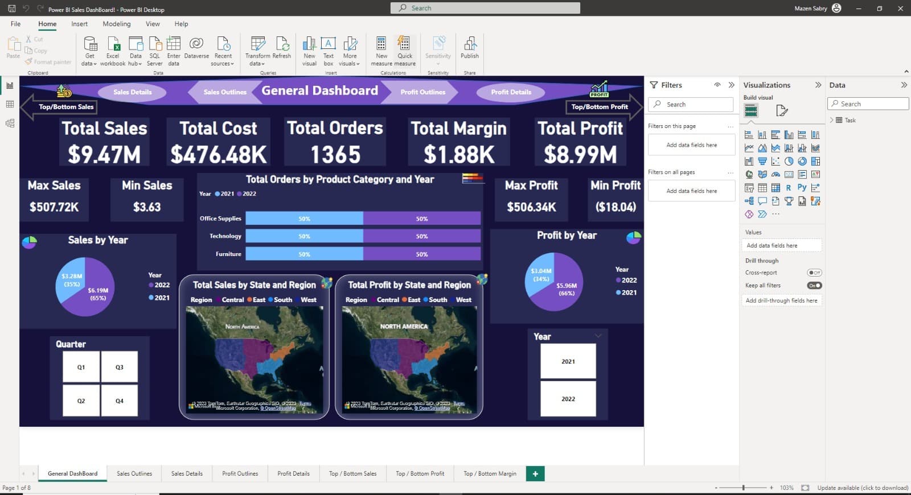Open the Modeling ribbon tab
This screenshot has height=495, width=911.
[117, 24]
